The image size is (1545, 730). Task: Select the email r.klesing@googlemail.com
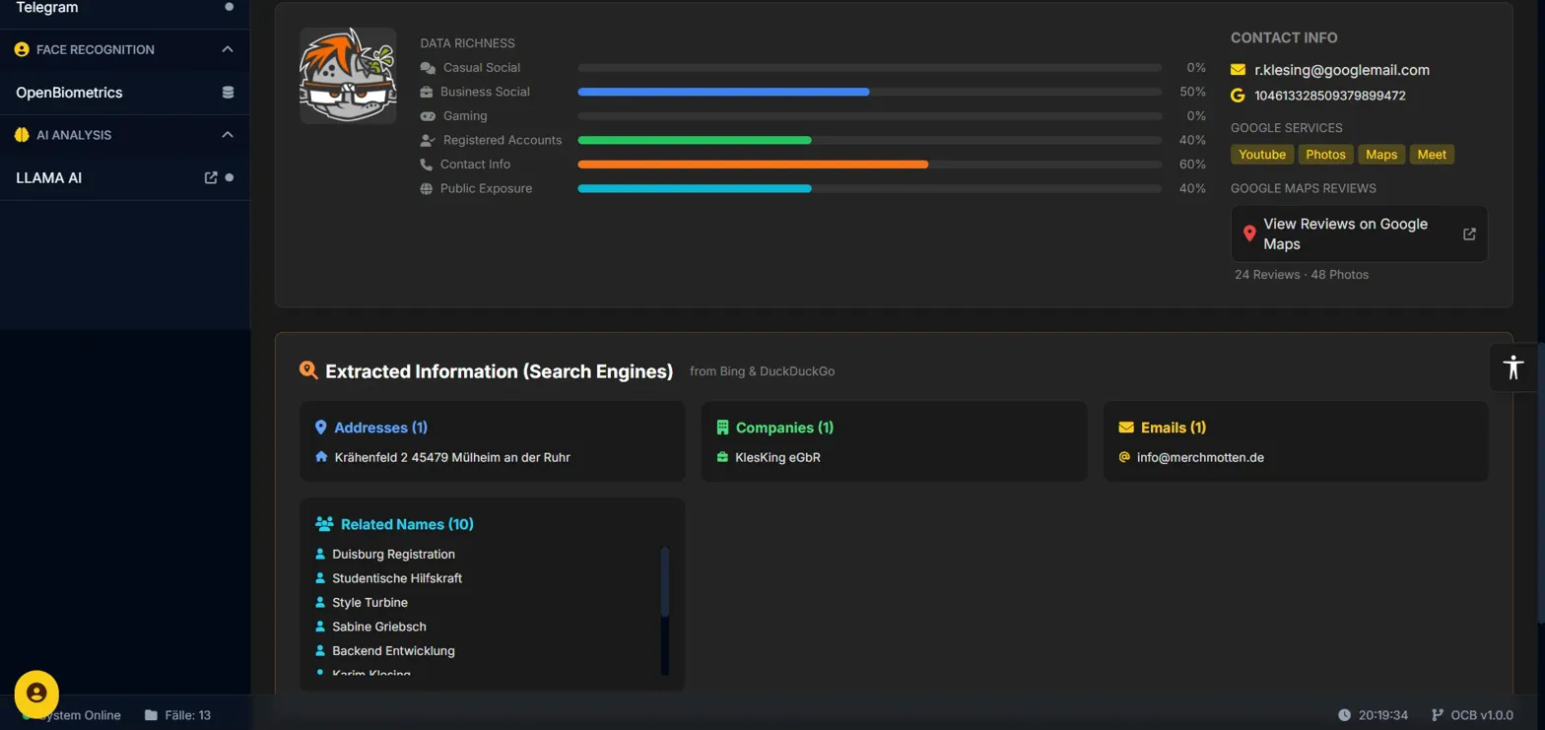click(x=1342, y=70)
